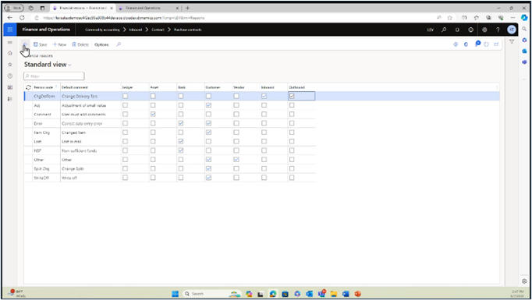Open the browser Settings and more menu
This screenshot has width=532, height=300.
pos(512,18)
